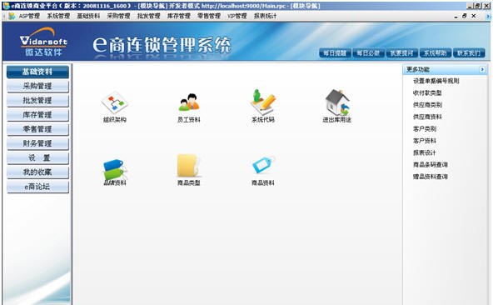Select 零售管理 in the left sidebar
Screen dimensions: 493x305
[37, 129]
